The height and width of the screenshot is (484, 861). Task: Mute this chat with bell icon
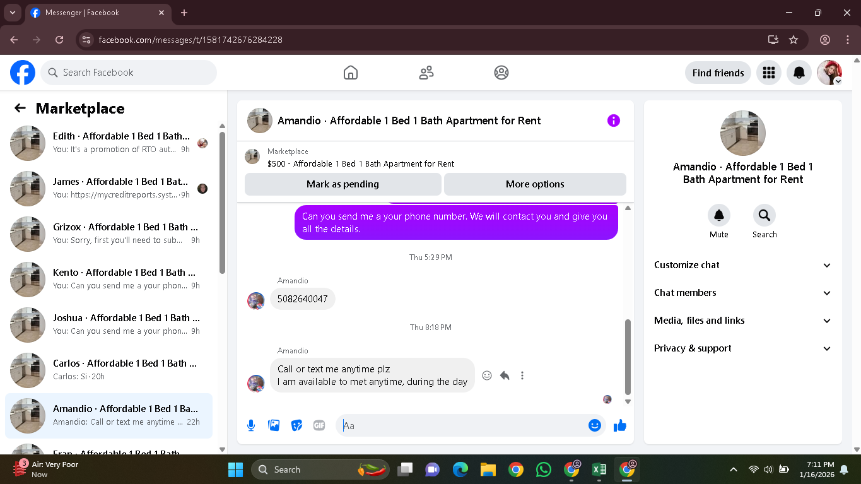point(719,216)
